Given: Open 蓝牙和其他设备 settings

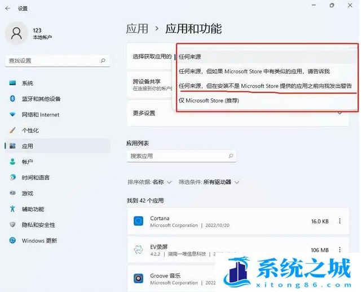Looking at the screenshot, I should pos(58,99).
